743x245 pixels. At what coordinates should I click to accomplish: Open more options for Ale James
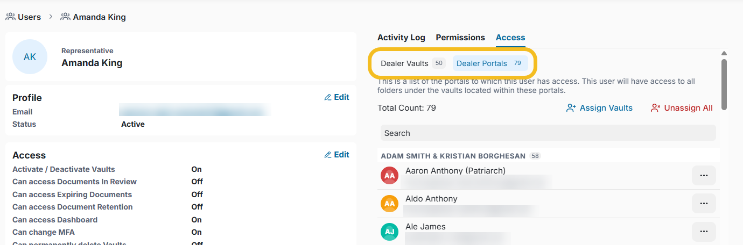(x=704, y=231)
